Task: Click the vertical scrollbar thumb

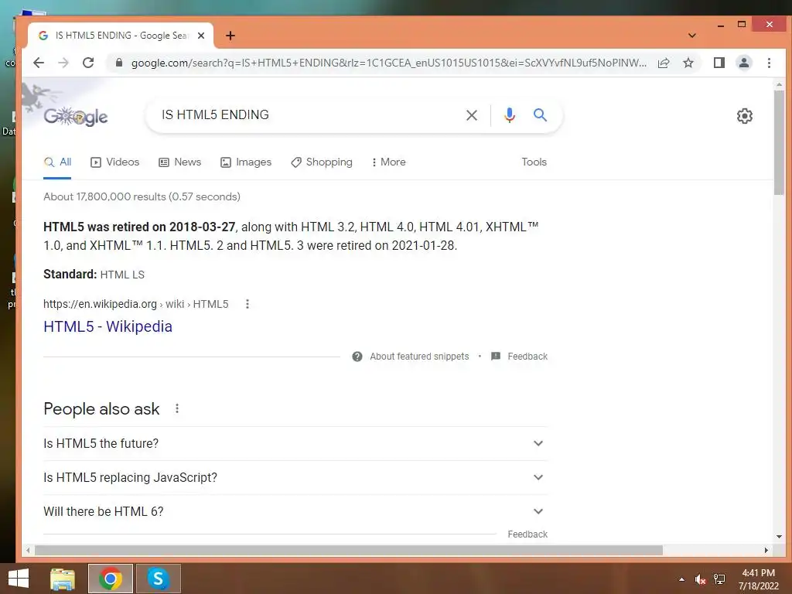Action: (779, 142)
